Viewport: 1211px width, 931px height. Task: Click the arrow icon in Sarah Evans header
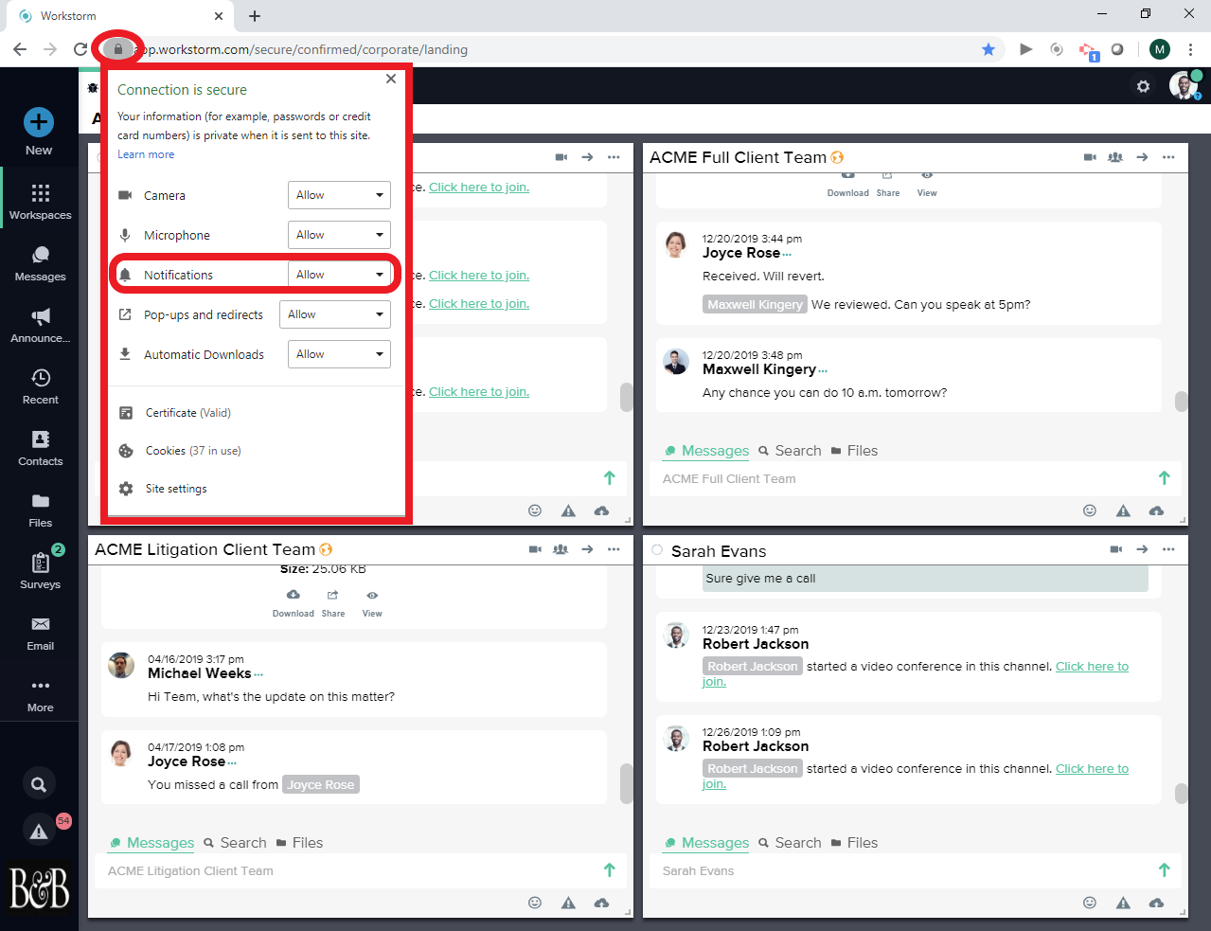click(1142, 549)
